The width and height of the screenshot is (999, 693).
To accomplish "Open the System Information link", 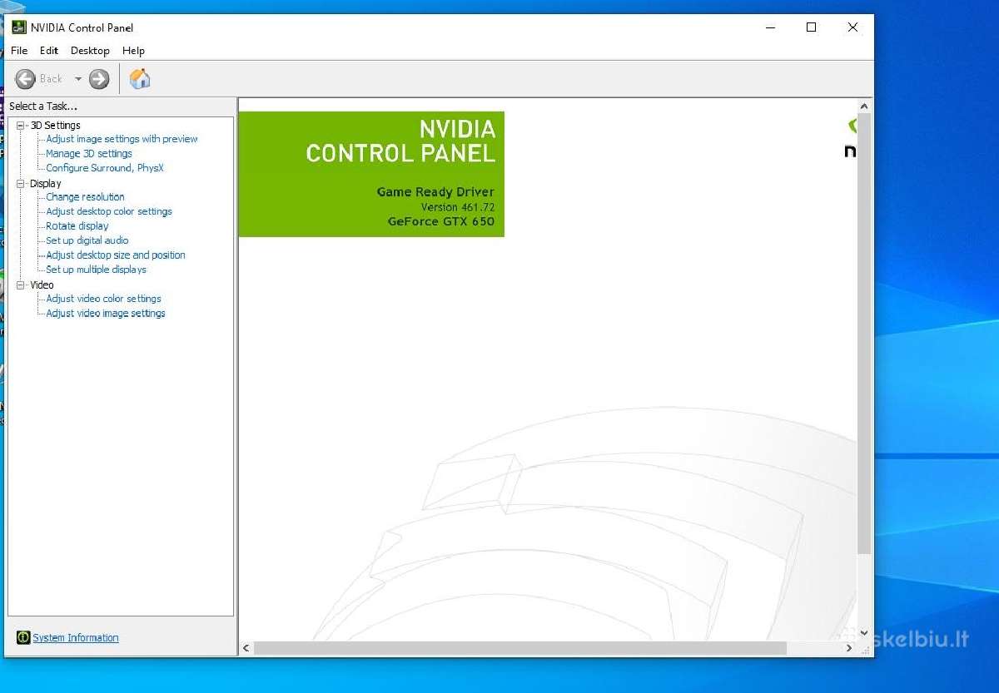I will [x=76, y=638].
